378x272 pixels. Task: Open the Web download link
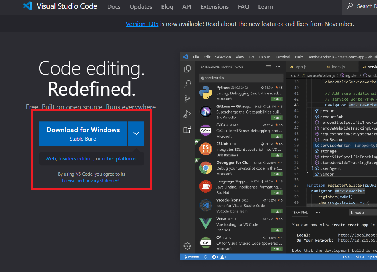[x=51, y=158]
